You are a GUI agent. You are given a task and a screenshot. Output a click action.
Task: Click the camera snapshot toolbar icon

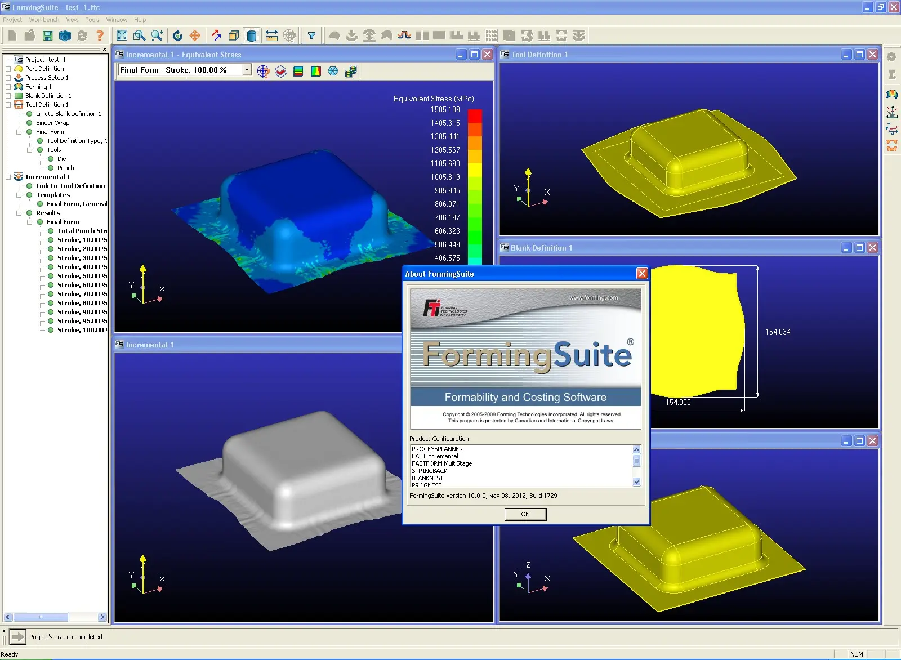(65, 35)
